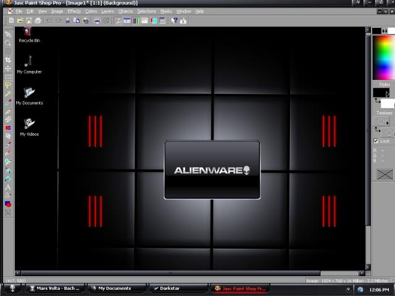Switch to My Documents taskbar button
The height and width of the screenshot is (296, 395).
tap(117, 288)
